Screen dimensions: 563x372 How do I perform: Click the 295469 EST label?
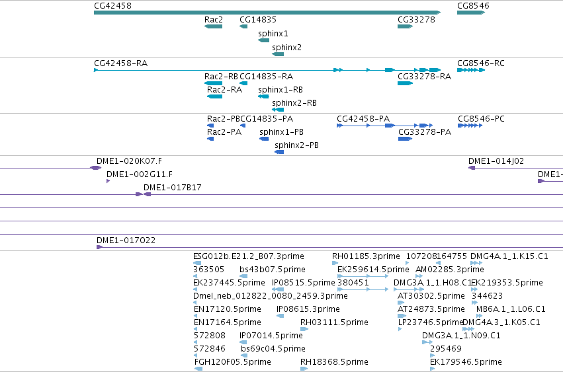[x=446, y=349]
